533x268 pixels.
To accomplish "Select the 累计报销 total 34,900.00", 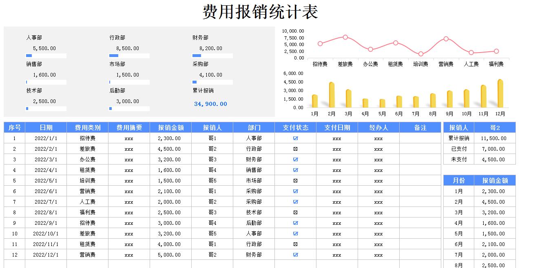I will coord(211,104).
